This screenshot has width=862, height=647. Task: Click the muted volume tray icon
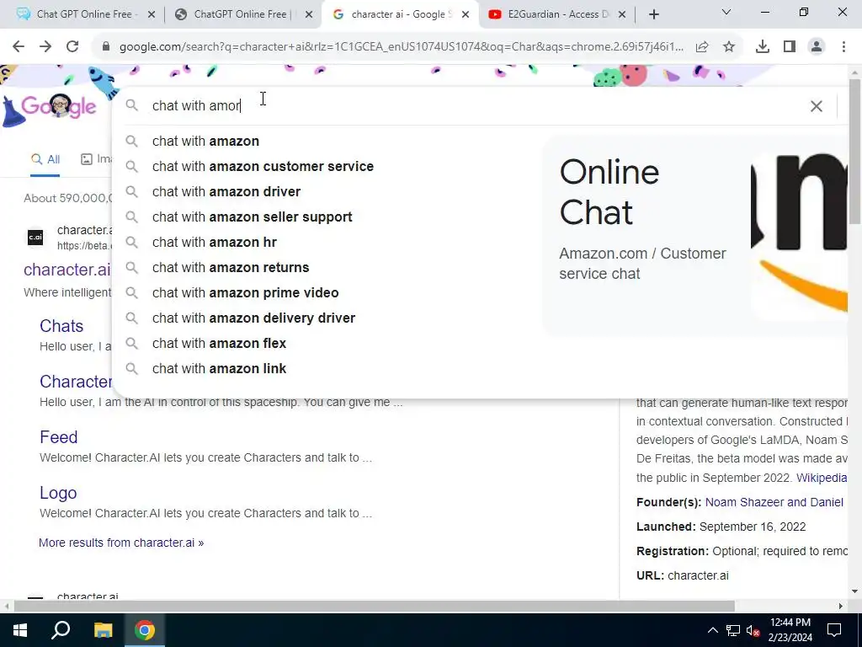(x=753, y=630)
